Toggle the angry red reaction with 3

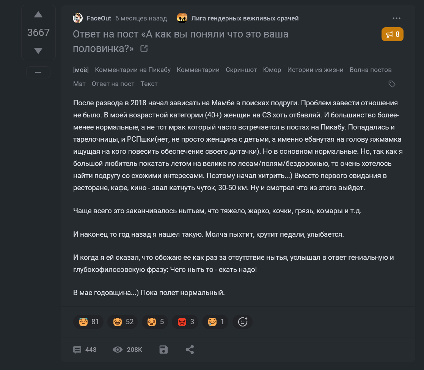click(186, 322)
